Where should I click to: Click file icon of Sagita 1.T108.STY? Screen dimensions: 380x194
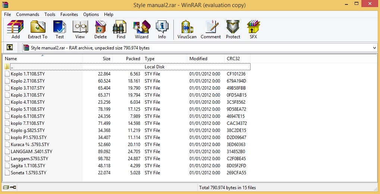tap(7, 165)
